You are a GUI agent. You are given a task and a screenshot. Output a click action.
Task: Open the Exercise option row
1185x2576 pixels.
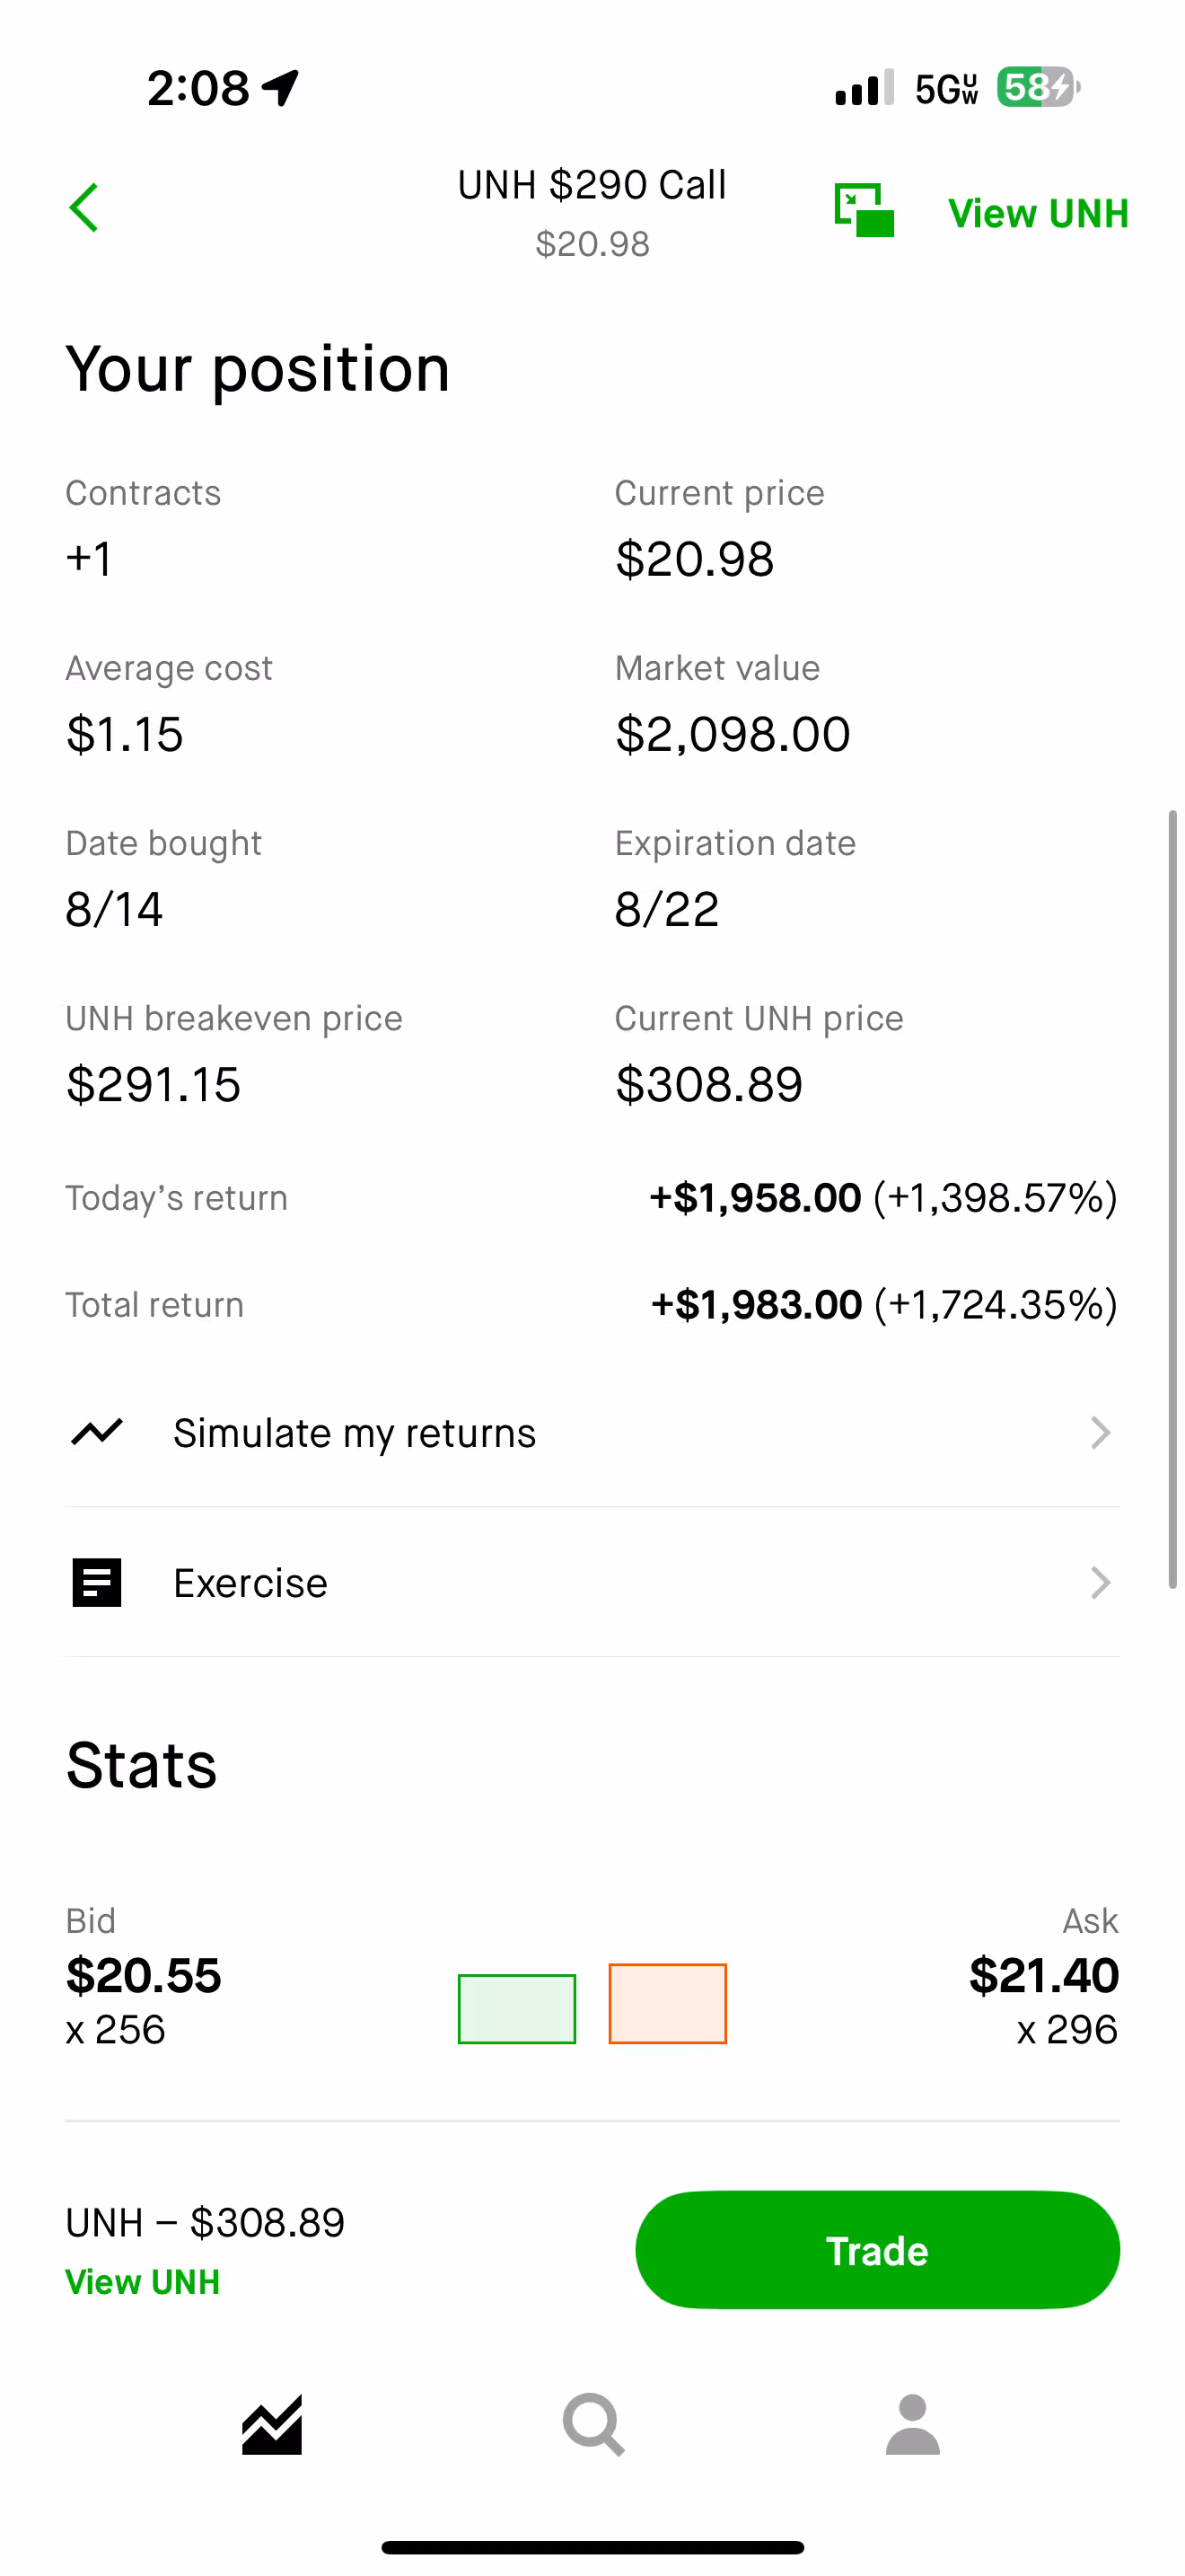(592, 1582)
